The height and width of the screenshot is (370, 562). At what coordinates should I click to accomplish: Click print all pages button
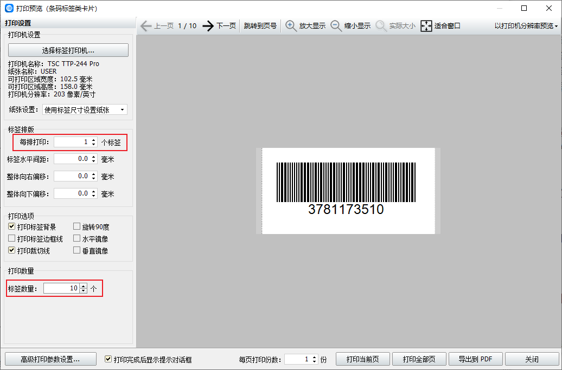tap(419, 359)
